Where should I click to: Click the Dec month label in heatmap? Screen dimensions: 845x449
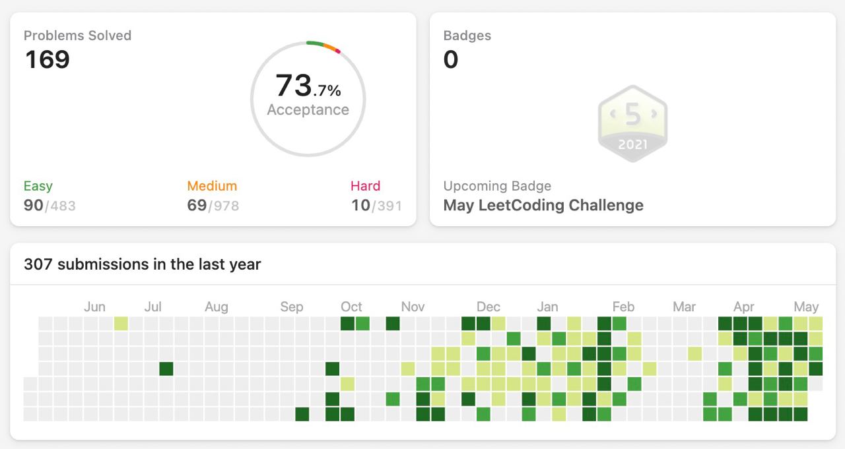[489, 307]
